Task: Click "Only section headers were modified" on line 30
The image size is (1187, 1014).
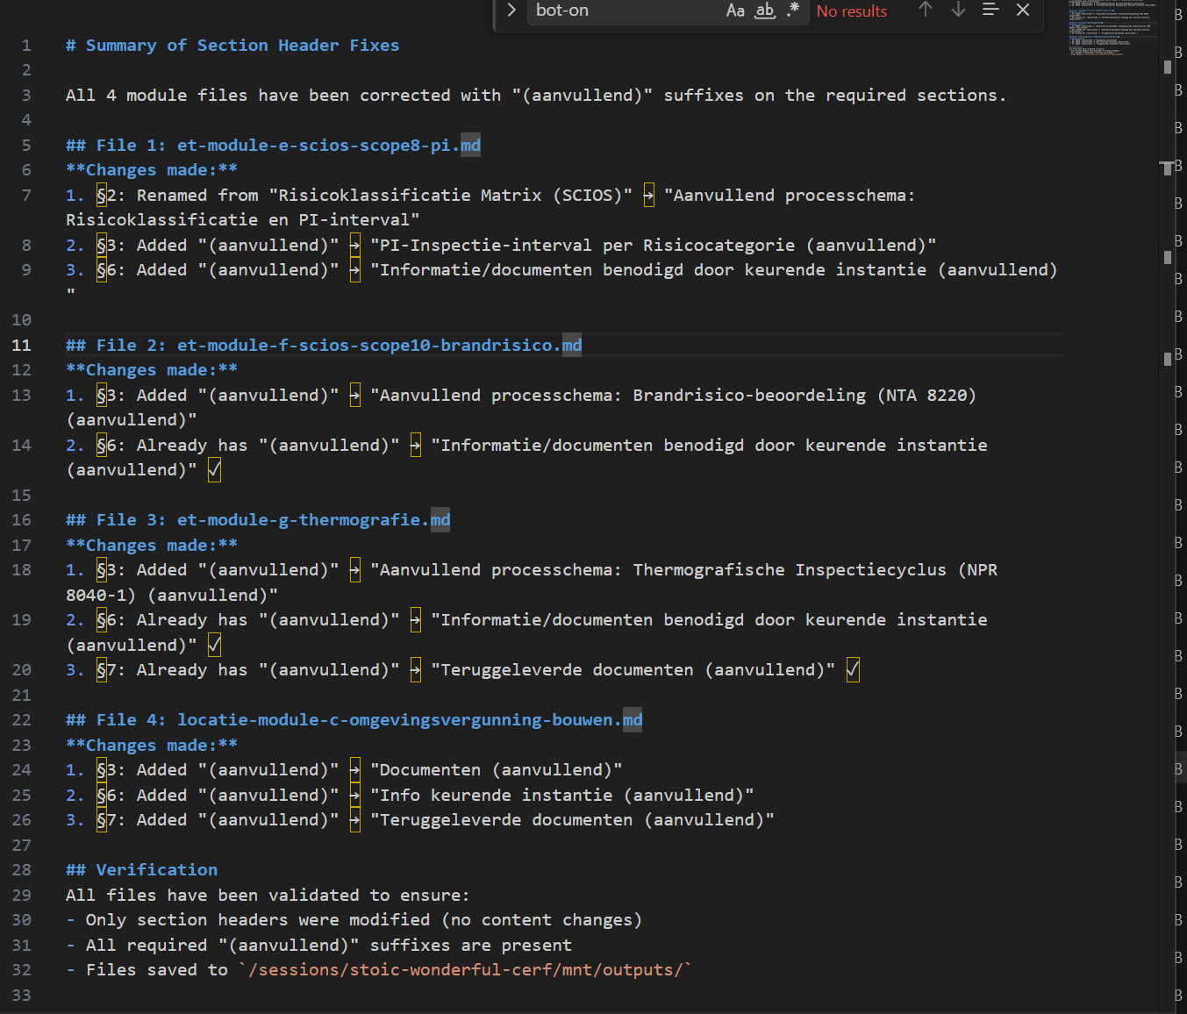Action: [258, 920]
